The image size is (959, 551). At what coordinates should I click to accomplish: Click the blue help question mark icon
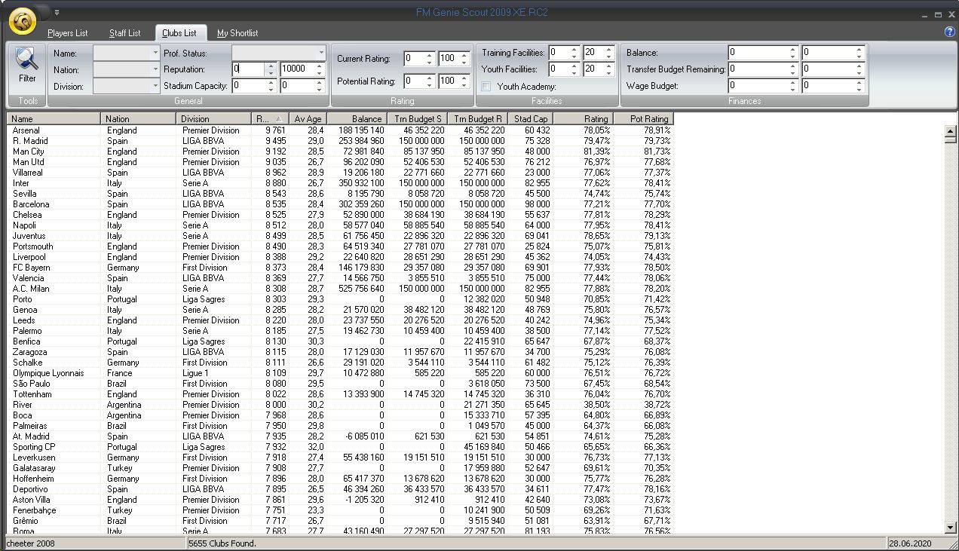point(949,32)
